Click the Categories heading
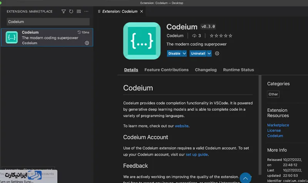This screenshot has width=308, height=183. point(278,84)
